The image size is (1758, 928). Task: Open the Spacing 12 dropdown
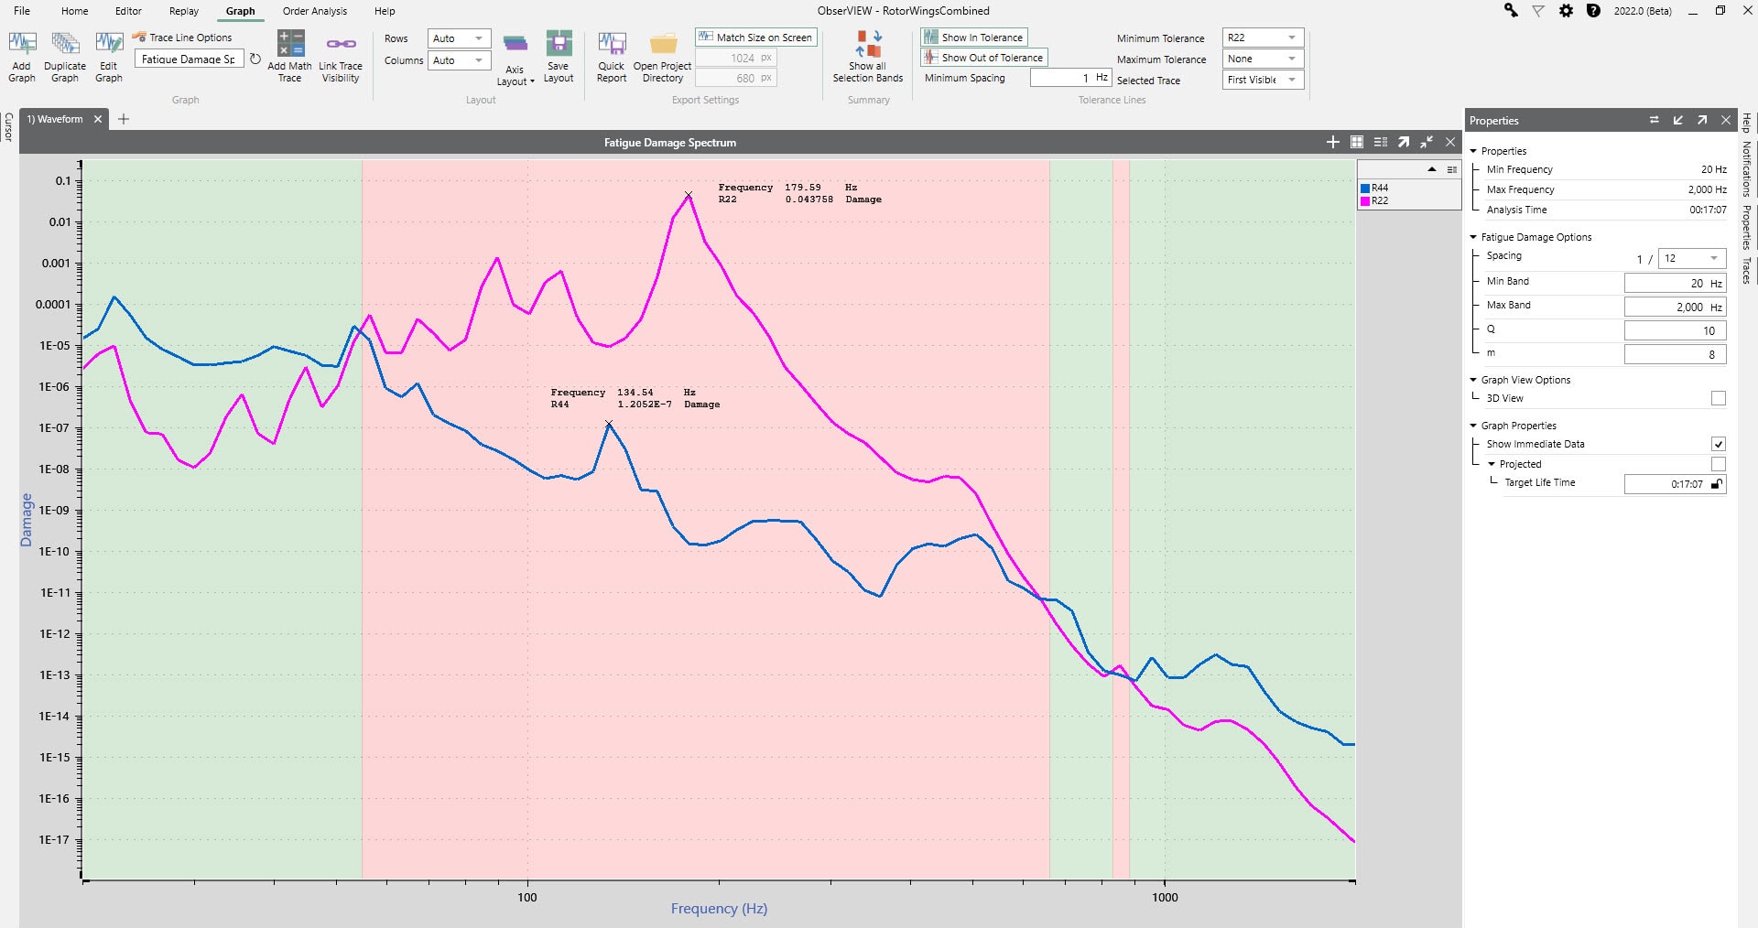pos(1692,258)
